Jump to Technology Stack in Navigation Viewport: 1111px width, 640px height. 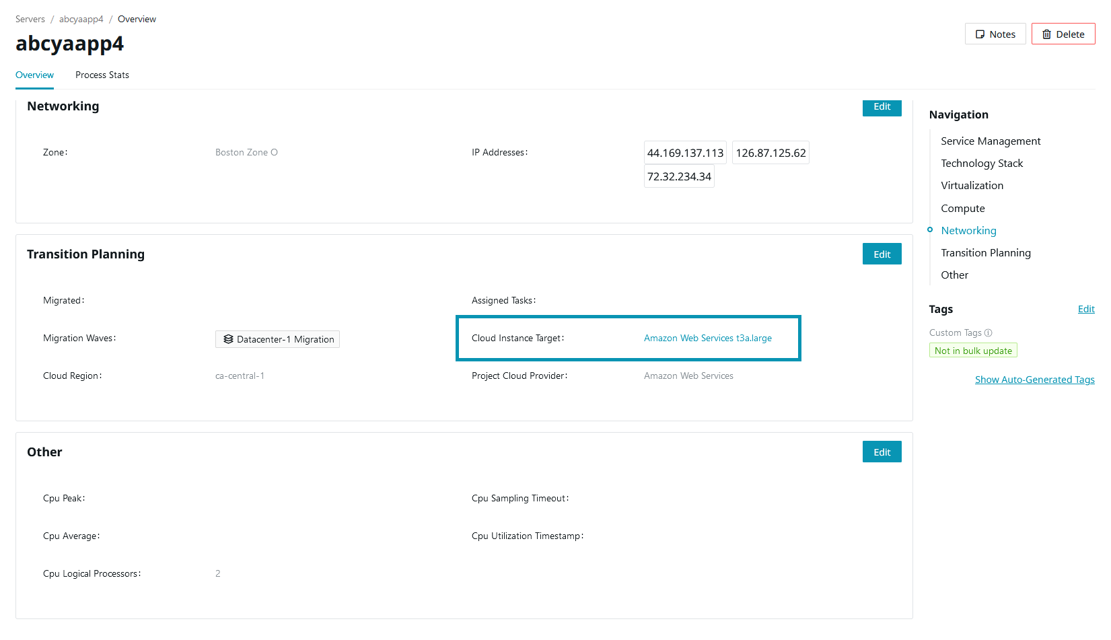click(981, 163)
